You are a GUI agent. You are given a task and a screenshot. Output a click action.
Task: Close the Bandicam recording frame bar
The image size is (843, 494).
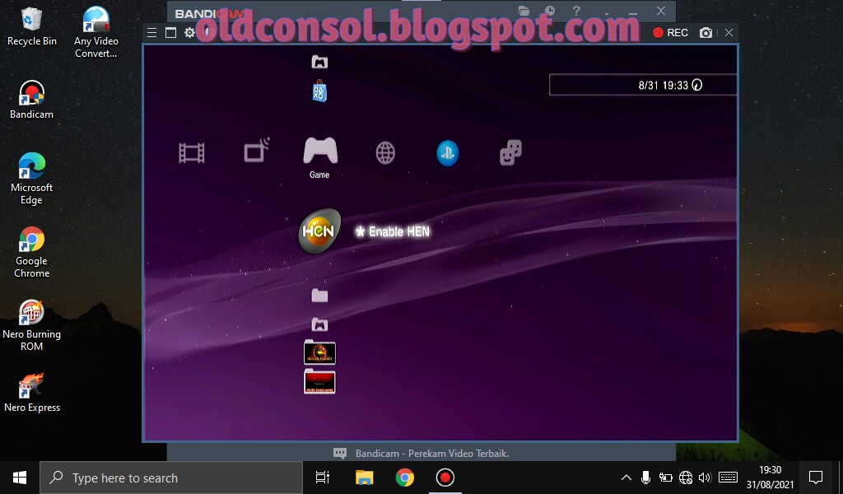(729, 33)
